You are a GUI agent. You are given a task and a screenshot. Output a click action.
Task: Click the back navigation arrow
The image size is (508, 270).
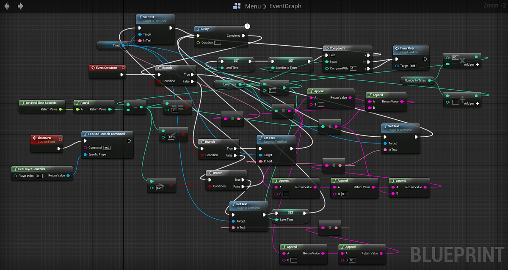(x=7, y=6)
